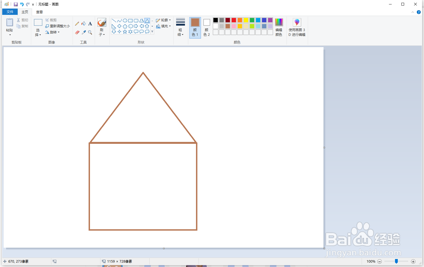Select the Color picker eyedropper tool
This screenshot has width=424, height=267.
[84, 32]
